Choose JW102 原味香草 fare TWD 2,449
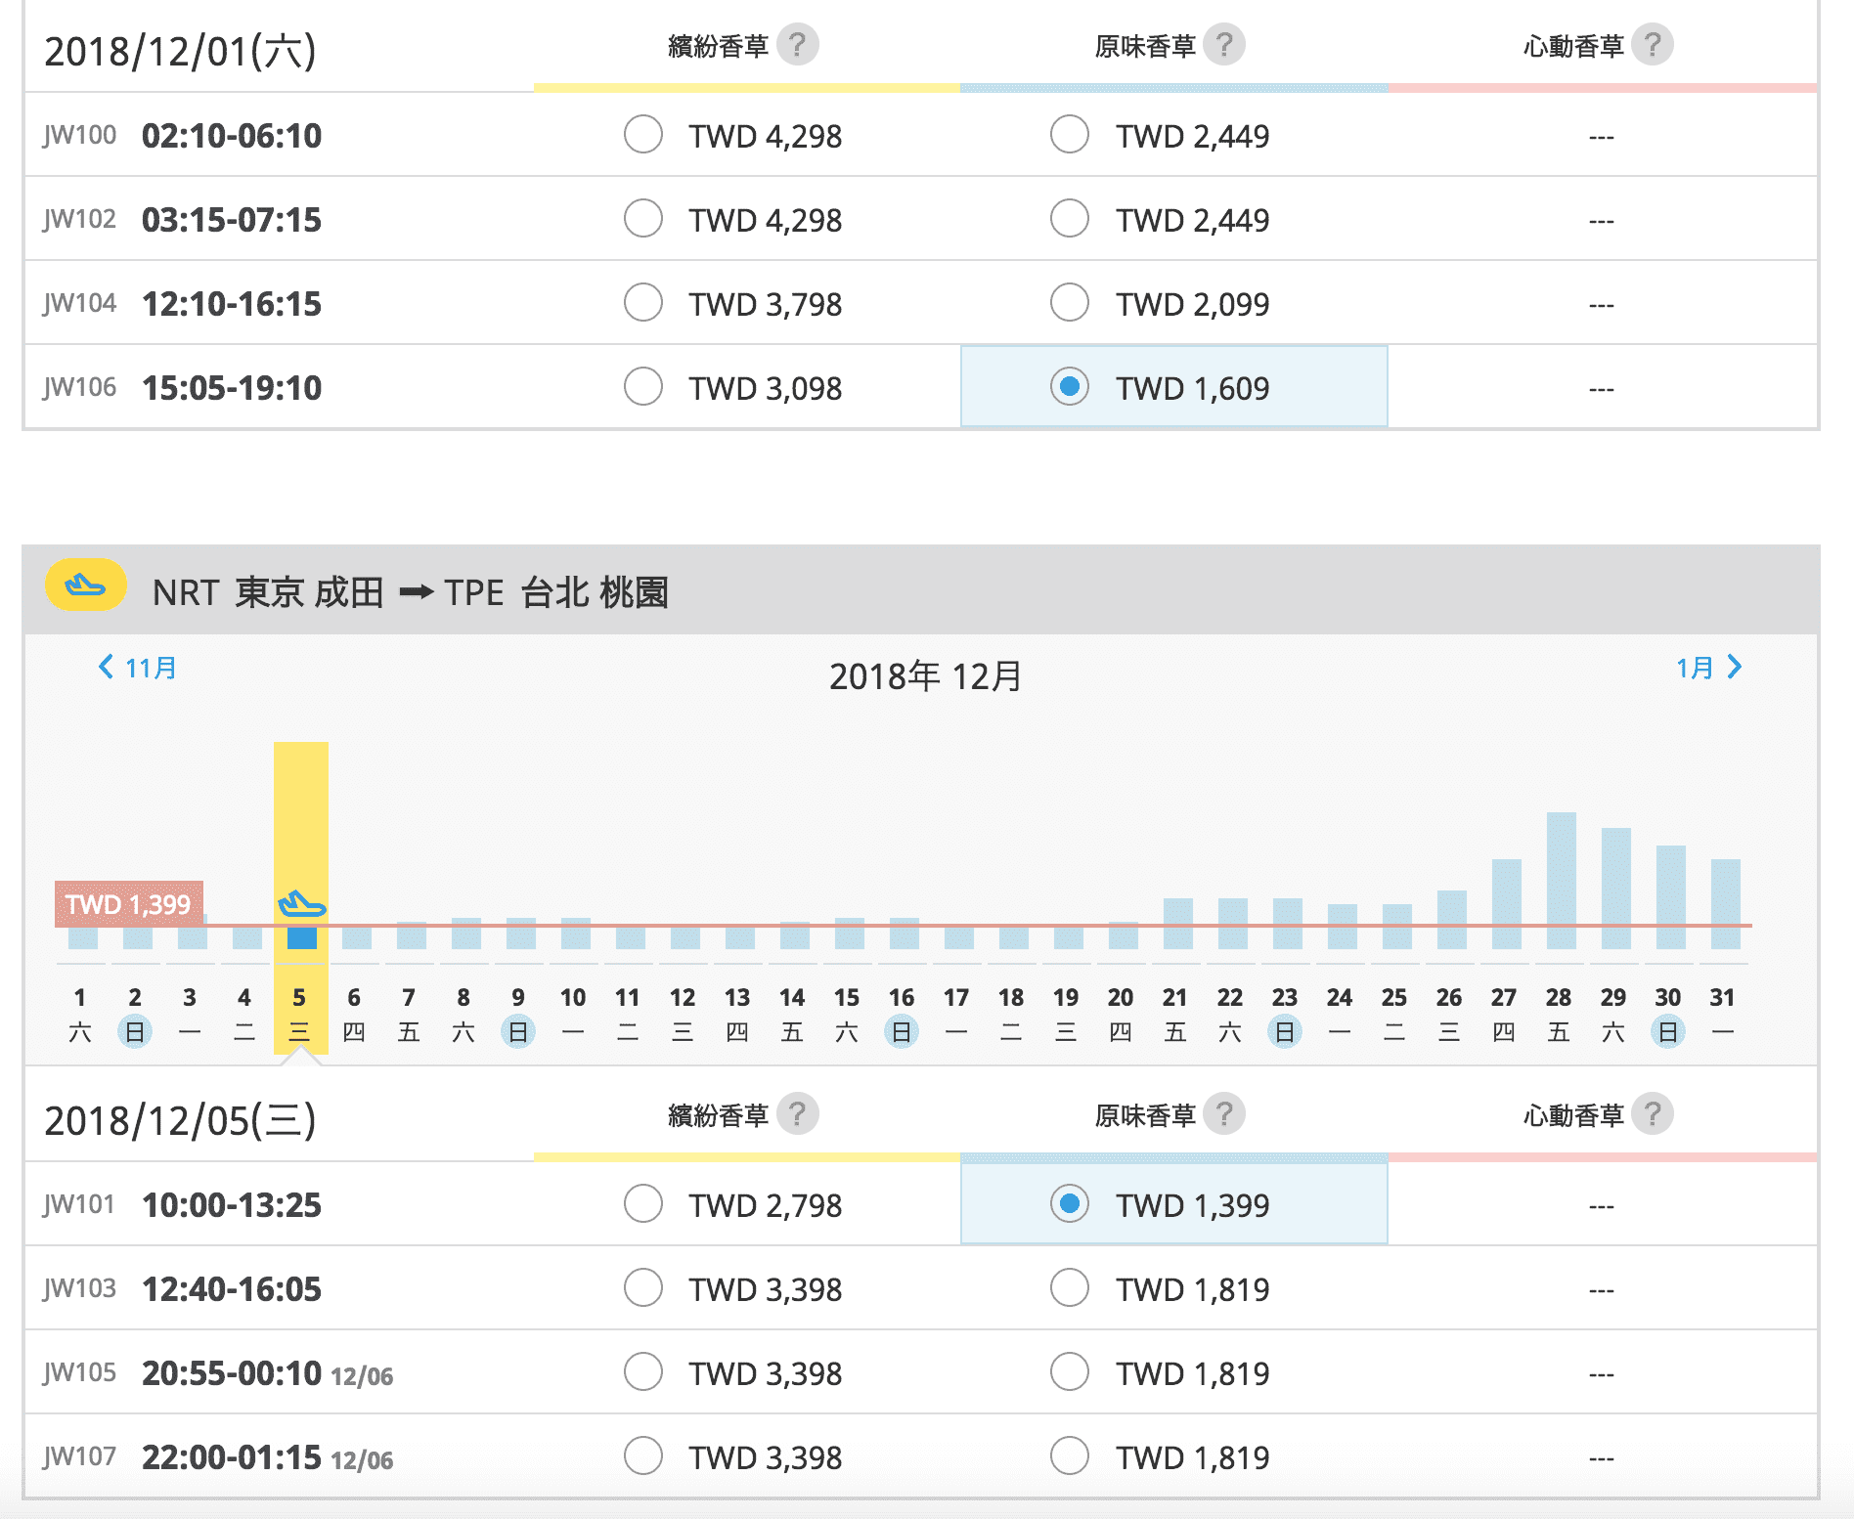Screen dimensions: 1854x1519 point(1070,219)
